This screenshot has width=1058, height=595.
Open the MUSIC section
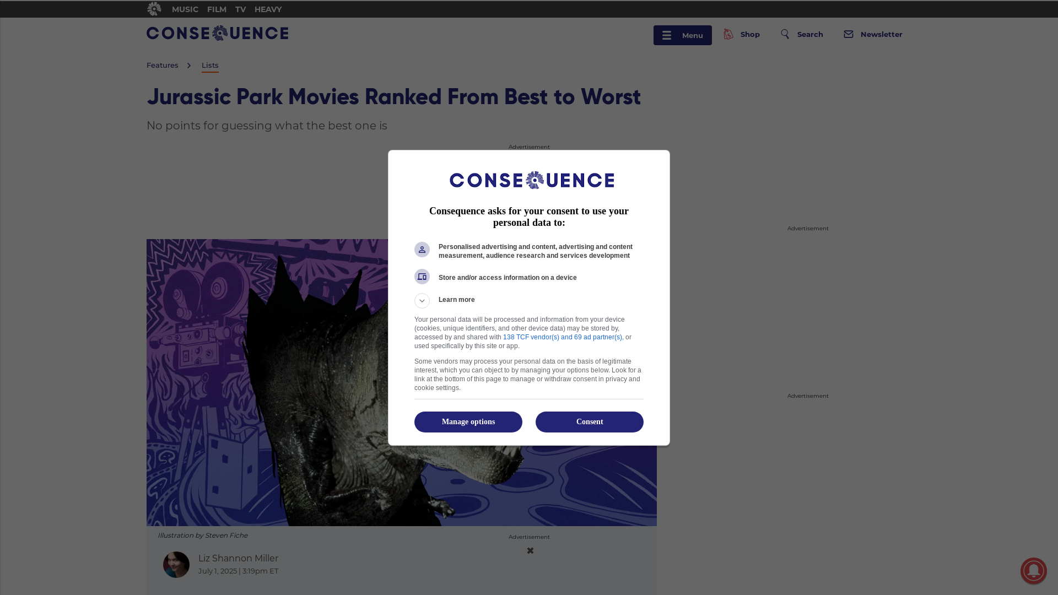coord(185,9)
